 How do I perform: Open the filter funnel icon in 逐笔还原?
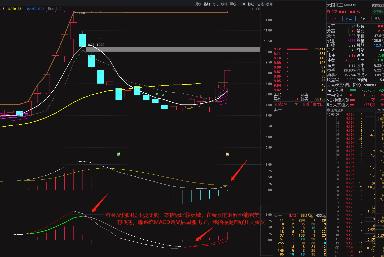(x=379, y=110)
